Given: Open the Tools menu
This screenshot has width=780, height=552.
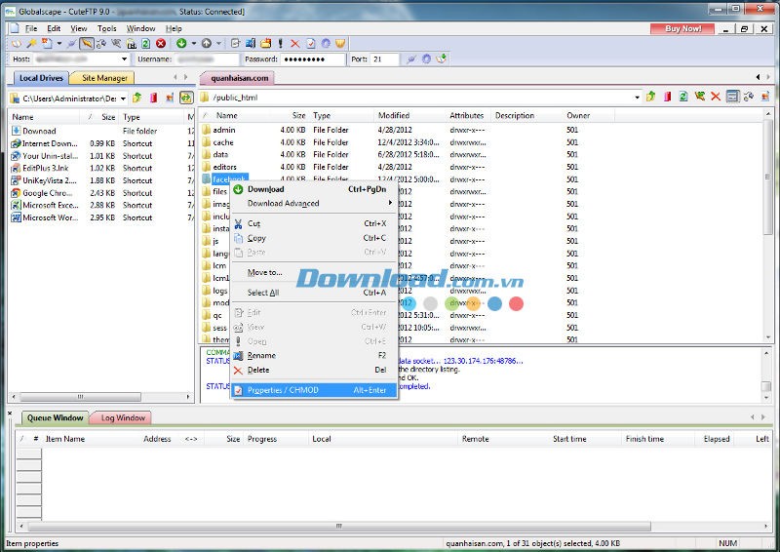Looking at the screenshot, I should (x=106, y=29).
